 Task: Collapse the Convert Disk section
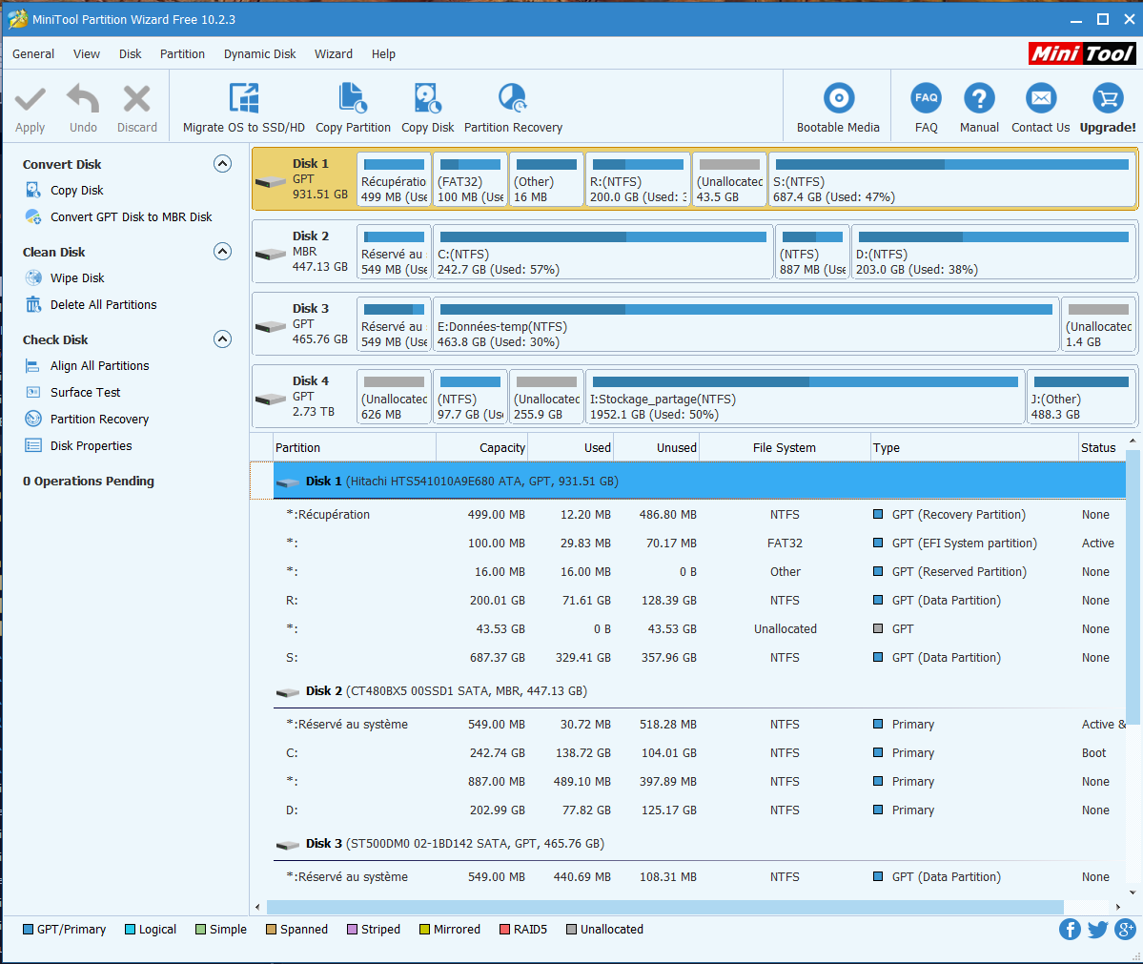[222, 163]
